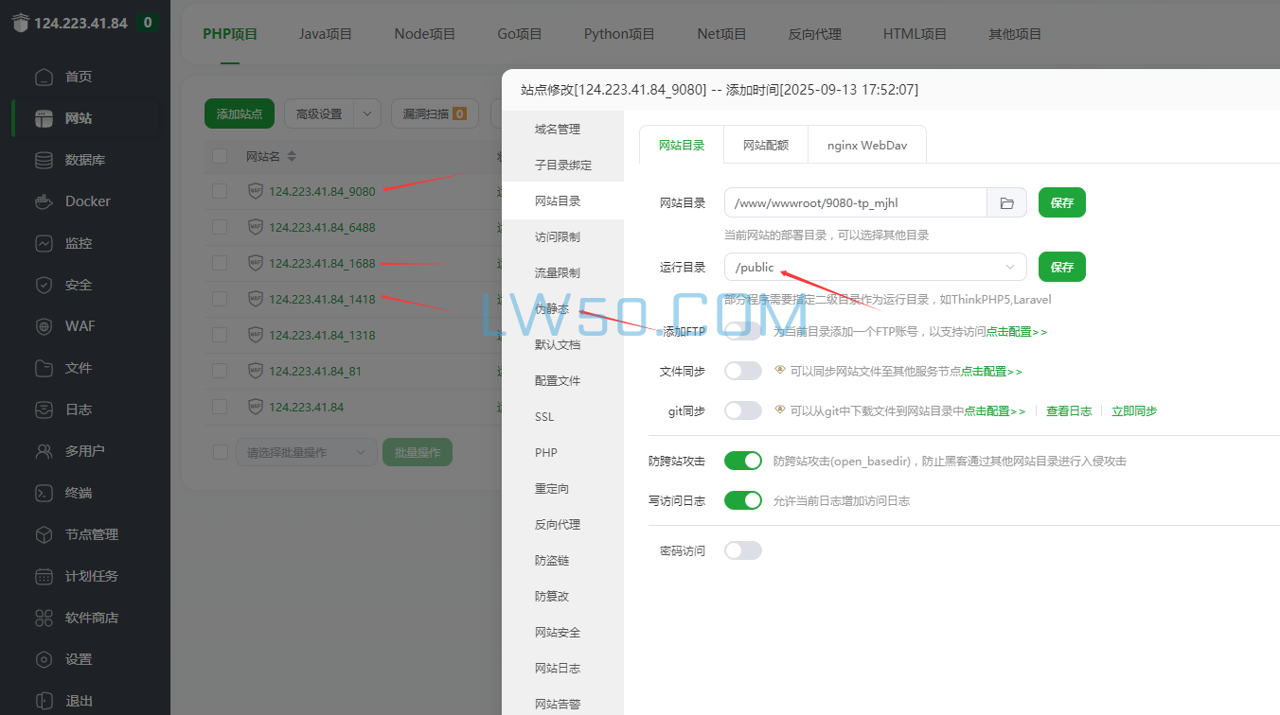The image size is (1280, 715).
Task: Click 保存 next to the run directory
Action: coord(1061,267)
